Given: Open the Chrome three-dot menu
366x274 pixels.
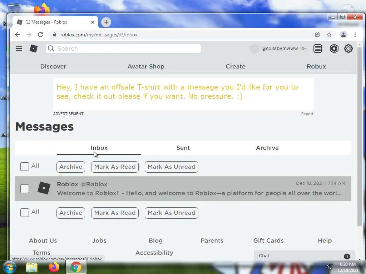Looking at the screenshot, I should click(355, 35).
